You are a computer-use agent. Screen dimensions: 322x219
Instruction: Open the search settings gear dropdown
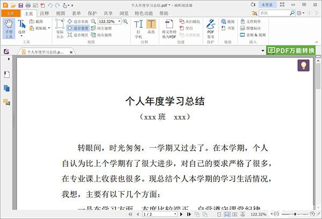coord(300,13)
